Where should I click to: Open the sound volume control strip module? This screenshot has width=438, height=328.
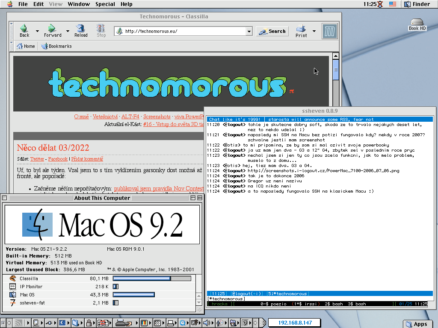[x=207, y=323]
